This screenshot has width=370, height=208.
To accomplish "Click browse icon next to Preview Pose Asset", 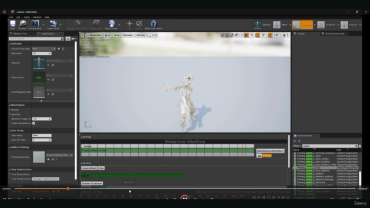I will pyautogui.click(x=63, y=49).
